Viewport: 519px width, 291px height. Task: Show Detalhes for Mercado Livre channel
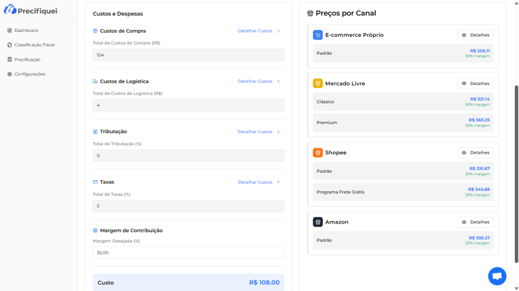(475, 84)
